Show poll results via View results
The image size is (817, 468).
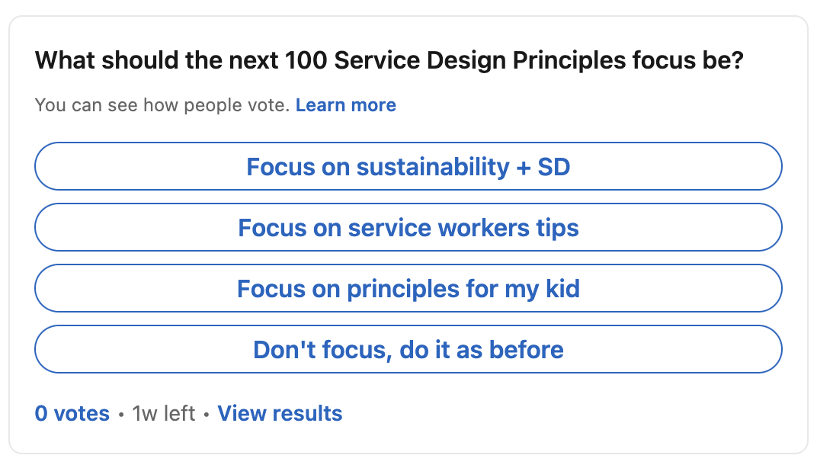(280, 414)
